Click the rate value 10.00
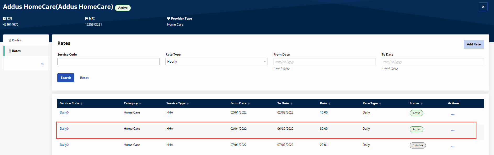This screenshot has width=494, height=155. click(x=324, y=112)
